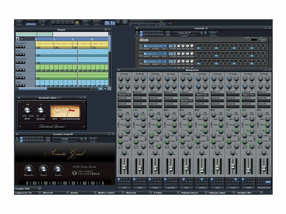This screenshot has width=286, height=214.
Task: Click the ADD track button in trancekit_TF
Action: click(x=142, y=40)
